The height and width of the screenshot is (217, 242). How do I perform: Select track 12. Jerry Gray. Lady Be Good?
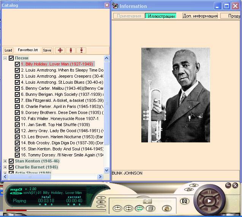click(x=62, y=131)
